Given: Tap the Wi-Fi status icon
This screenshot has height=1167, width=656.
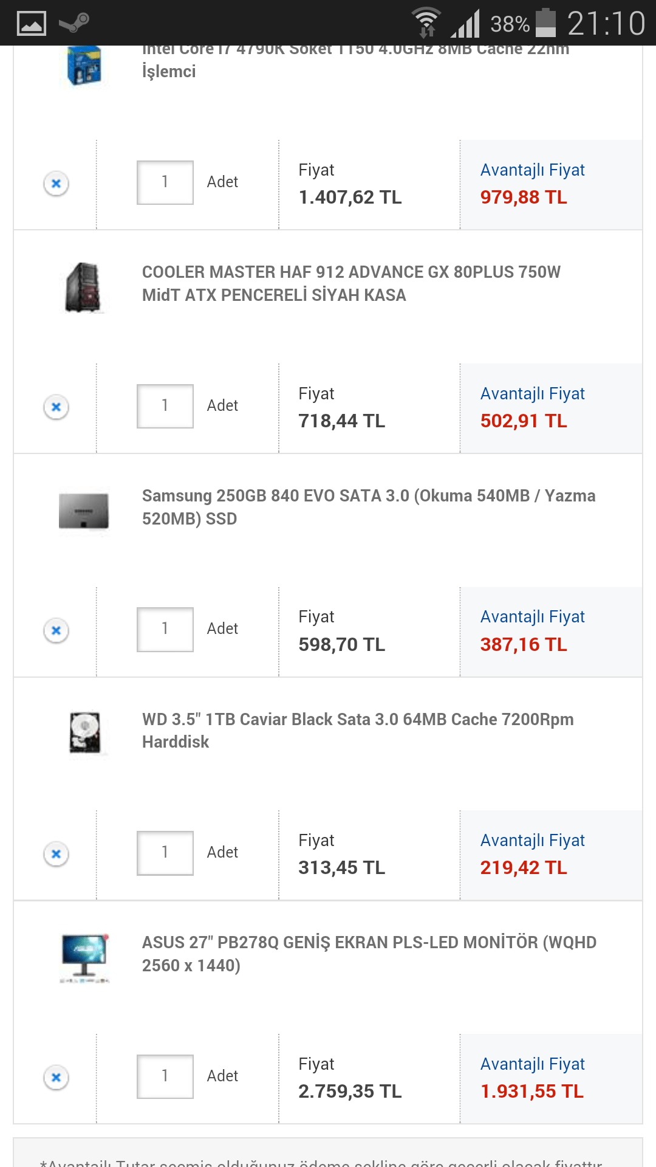Looking at the screenshot, I should tap(426, 23).
